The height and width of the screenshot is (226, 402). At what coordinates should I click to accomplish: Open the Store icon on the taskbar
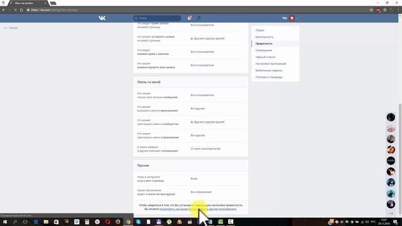click(x=56, y=222)
